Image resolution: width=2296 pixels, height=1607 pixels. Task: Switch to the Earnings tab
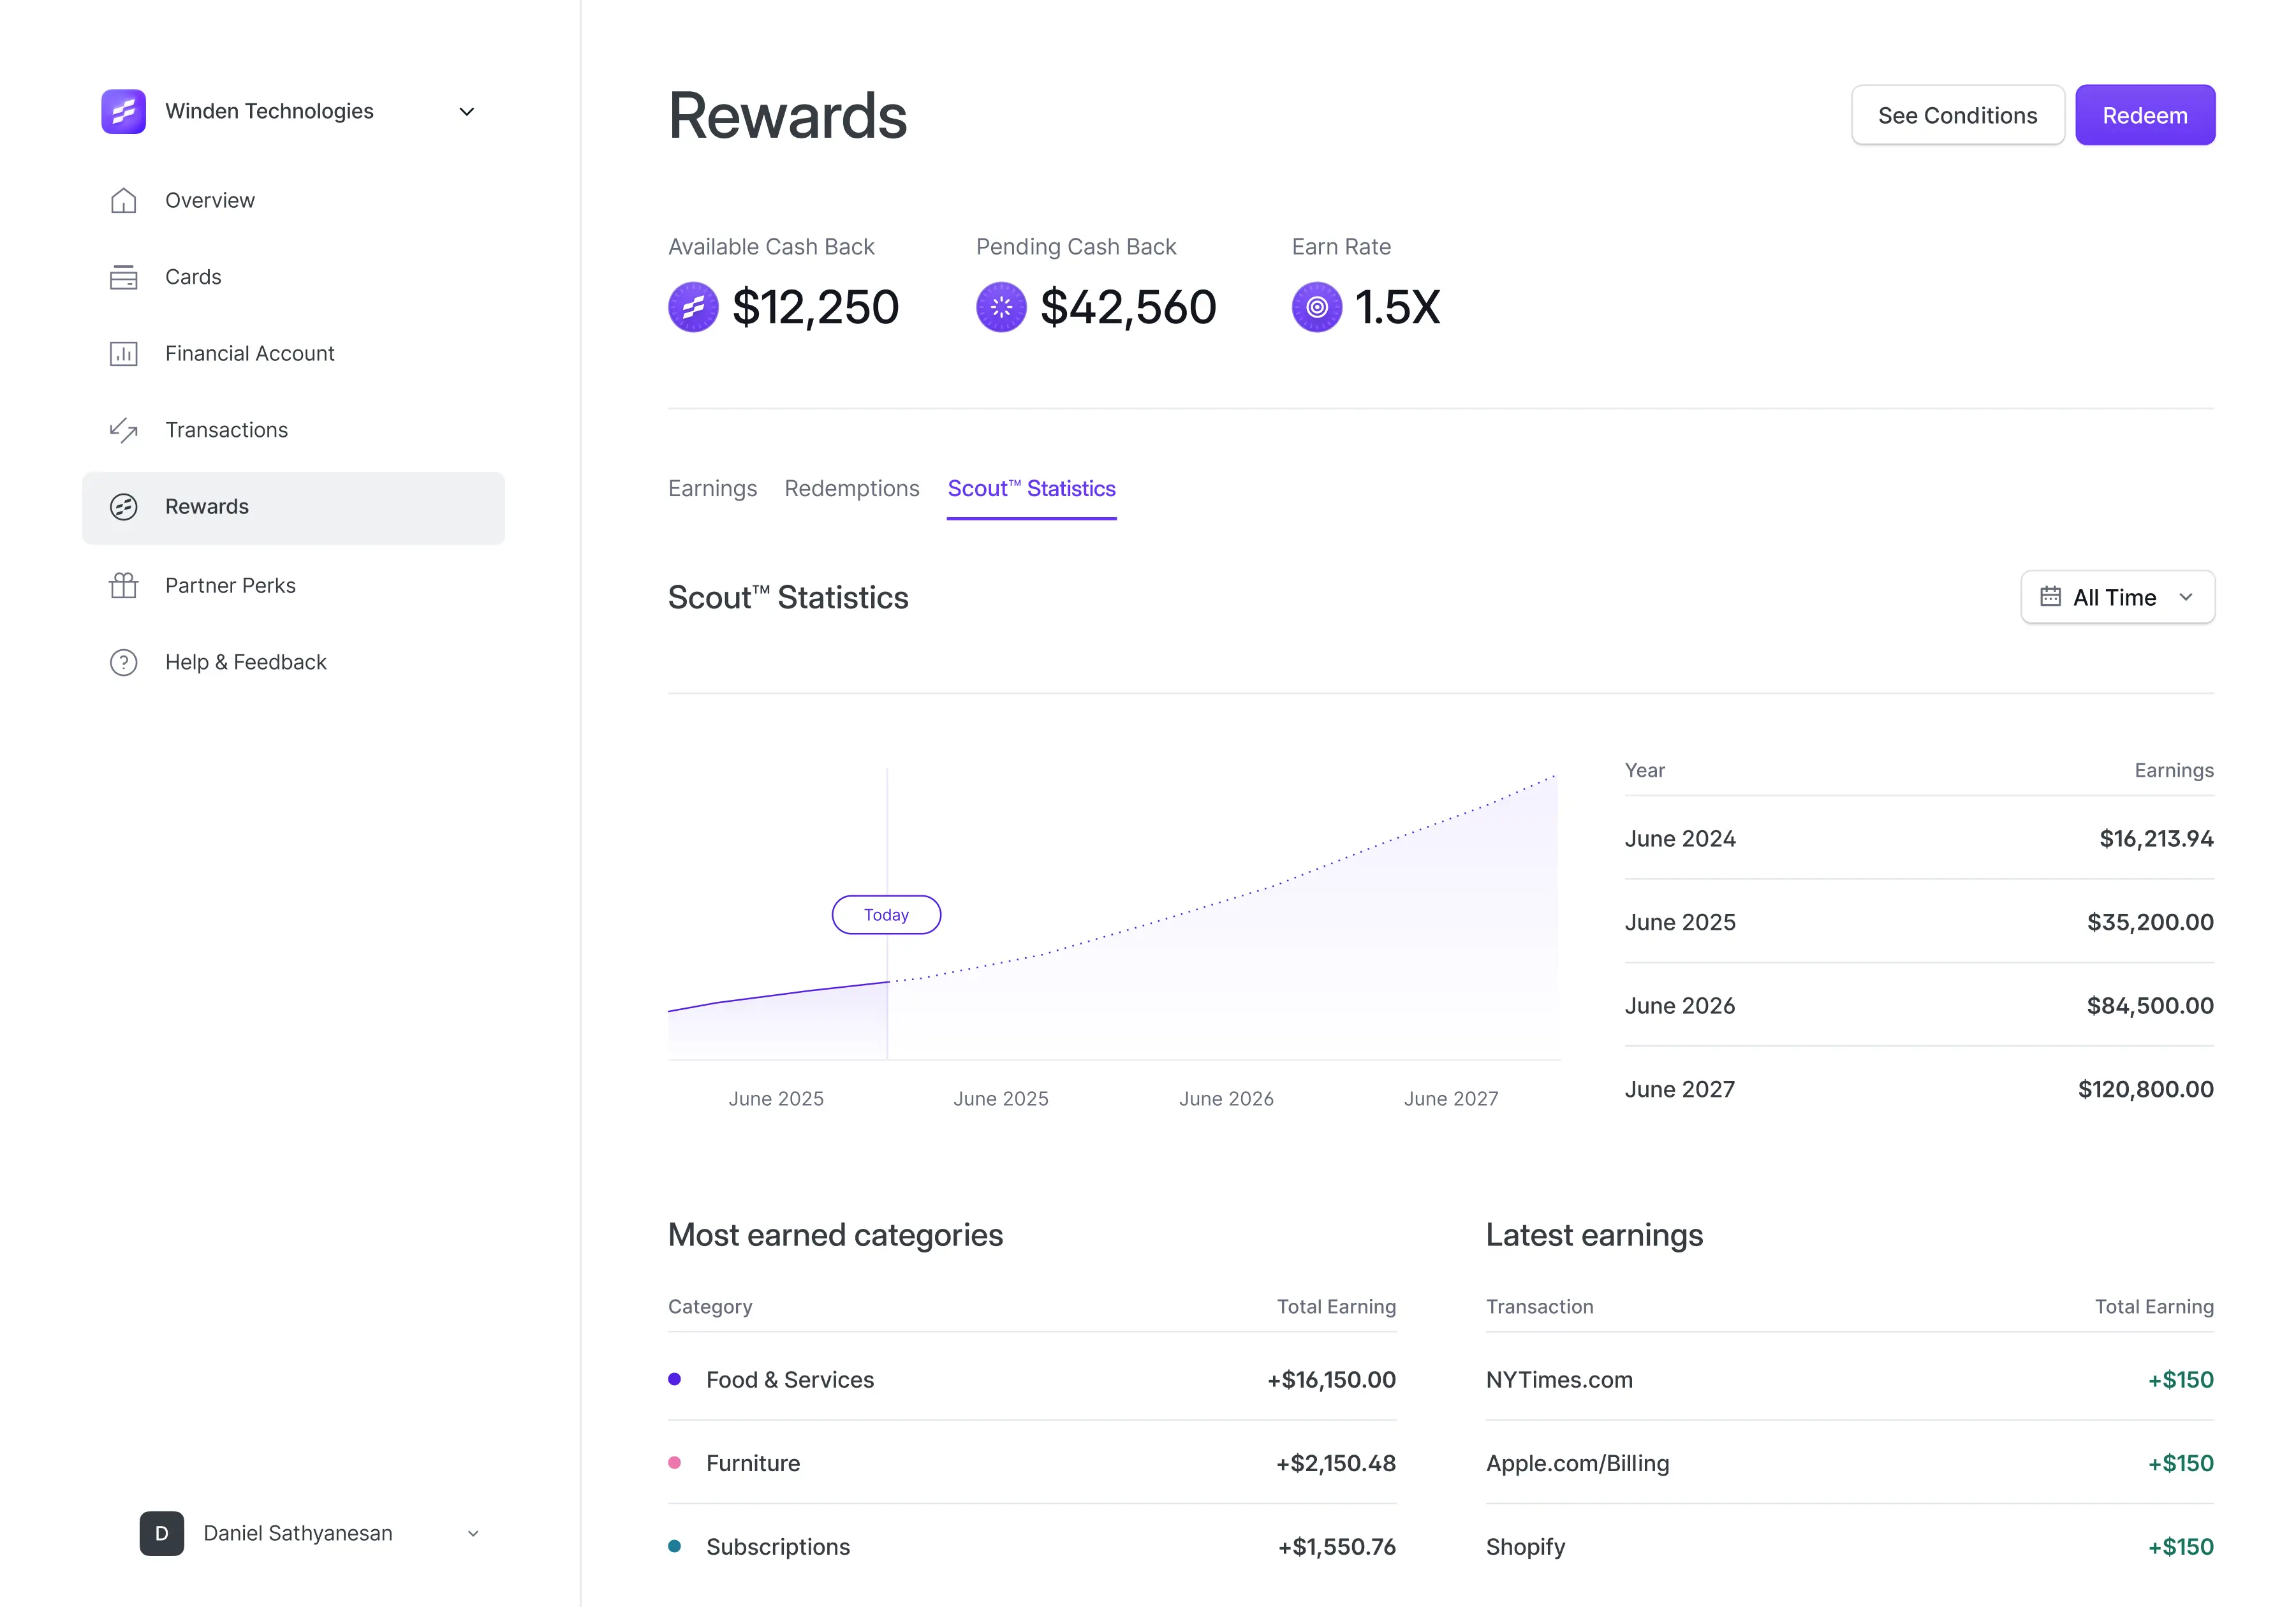click(x=712, y=488)
